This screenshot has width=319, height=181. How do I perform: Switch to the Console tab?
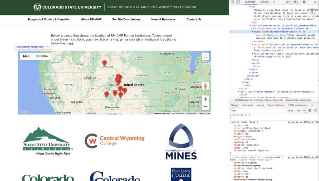(x=264, y=2)
